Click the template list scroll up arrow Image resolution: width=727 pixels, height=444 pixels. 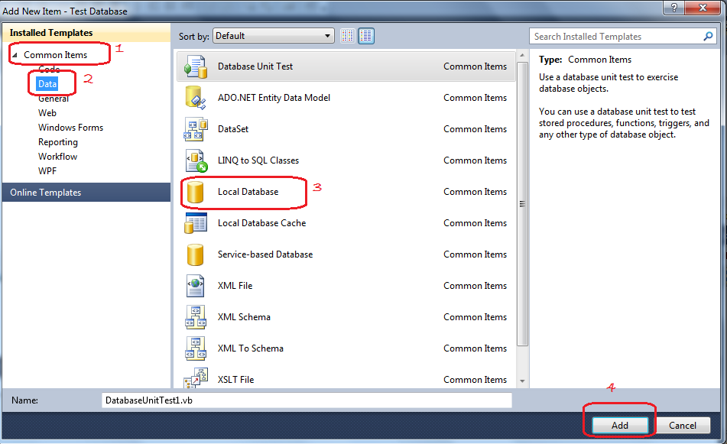click(x=522, y=56)
